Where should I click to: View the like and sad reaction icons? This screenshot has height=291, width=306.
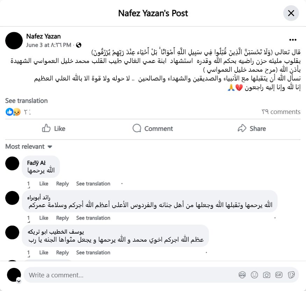pos(13,112)
